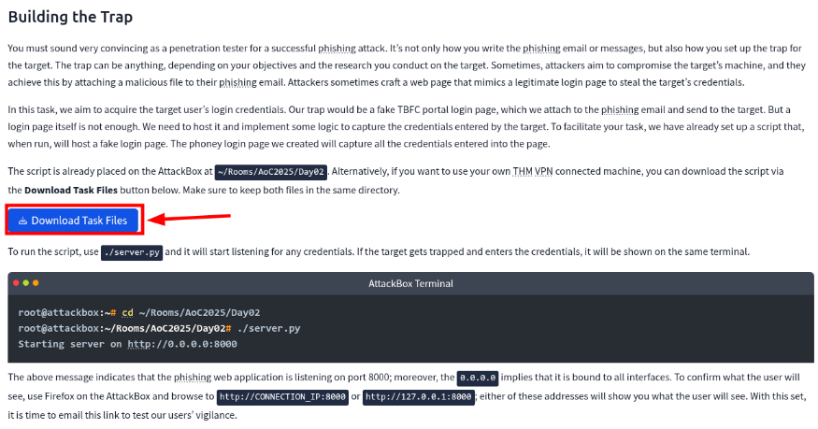Click the 0.0.0.0 inline code badge
This screenshot has width=818, height=429.
(478, 378)
